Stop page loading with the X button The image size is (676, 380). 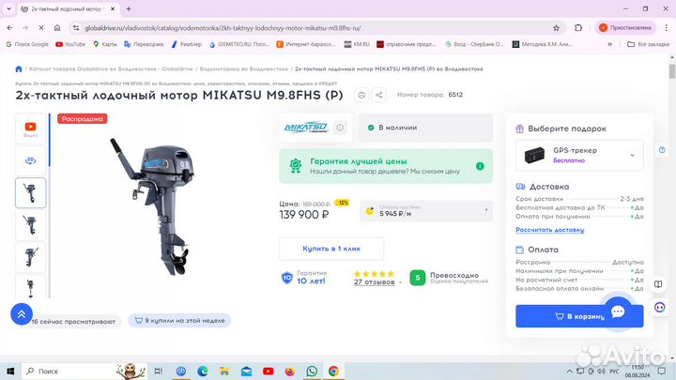[41, 28]
